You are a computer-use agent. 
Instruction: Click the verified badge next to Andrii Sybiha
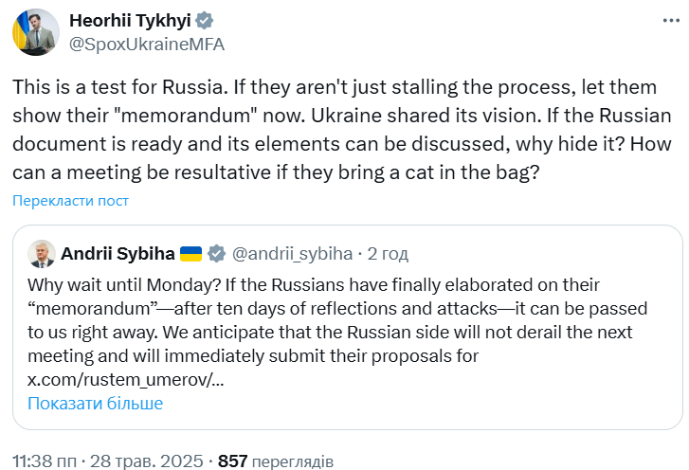tap(217, 254)
